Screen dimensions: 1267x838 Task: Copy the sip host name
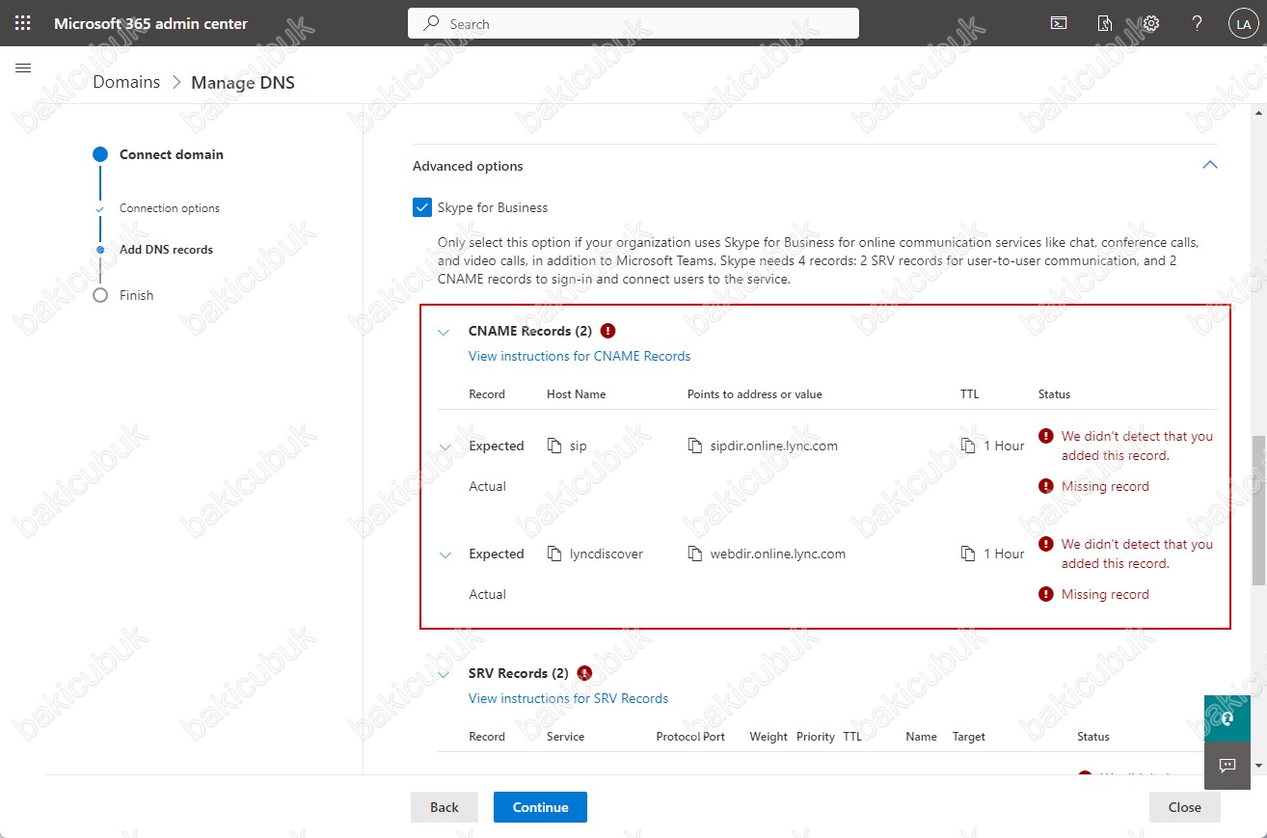click(554, 446)
